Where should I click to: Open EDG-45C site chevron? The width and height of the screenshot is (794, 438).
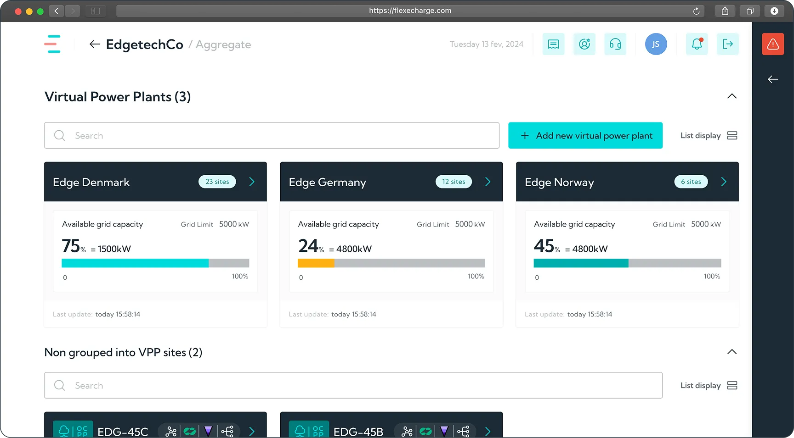[x=252, y=432]
